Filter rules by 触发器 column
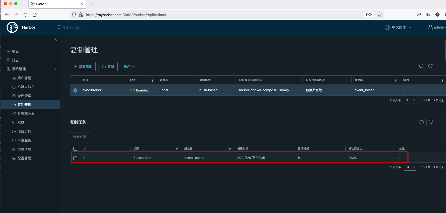 [x=396, y=81]
